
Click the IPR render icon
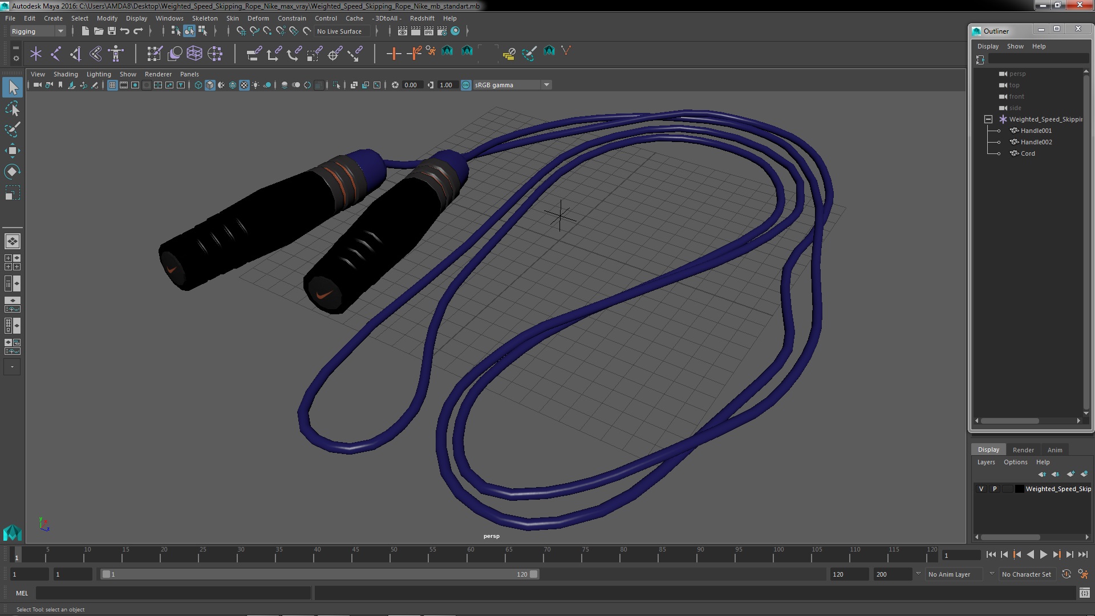coord(429,31)
